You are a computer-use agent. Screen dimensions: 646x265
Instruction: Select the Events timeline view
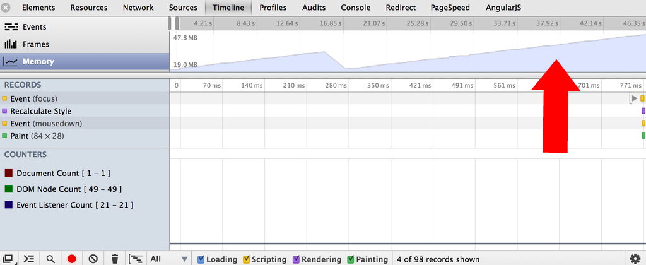[x=34, y=27]
